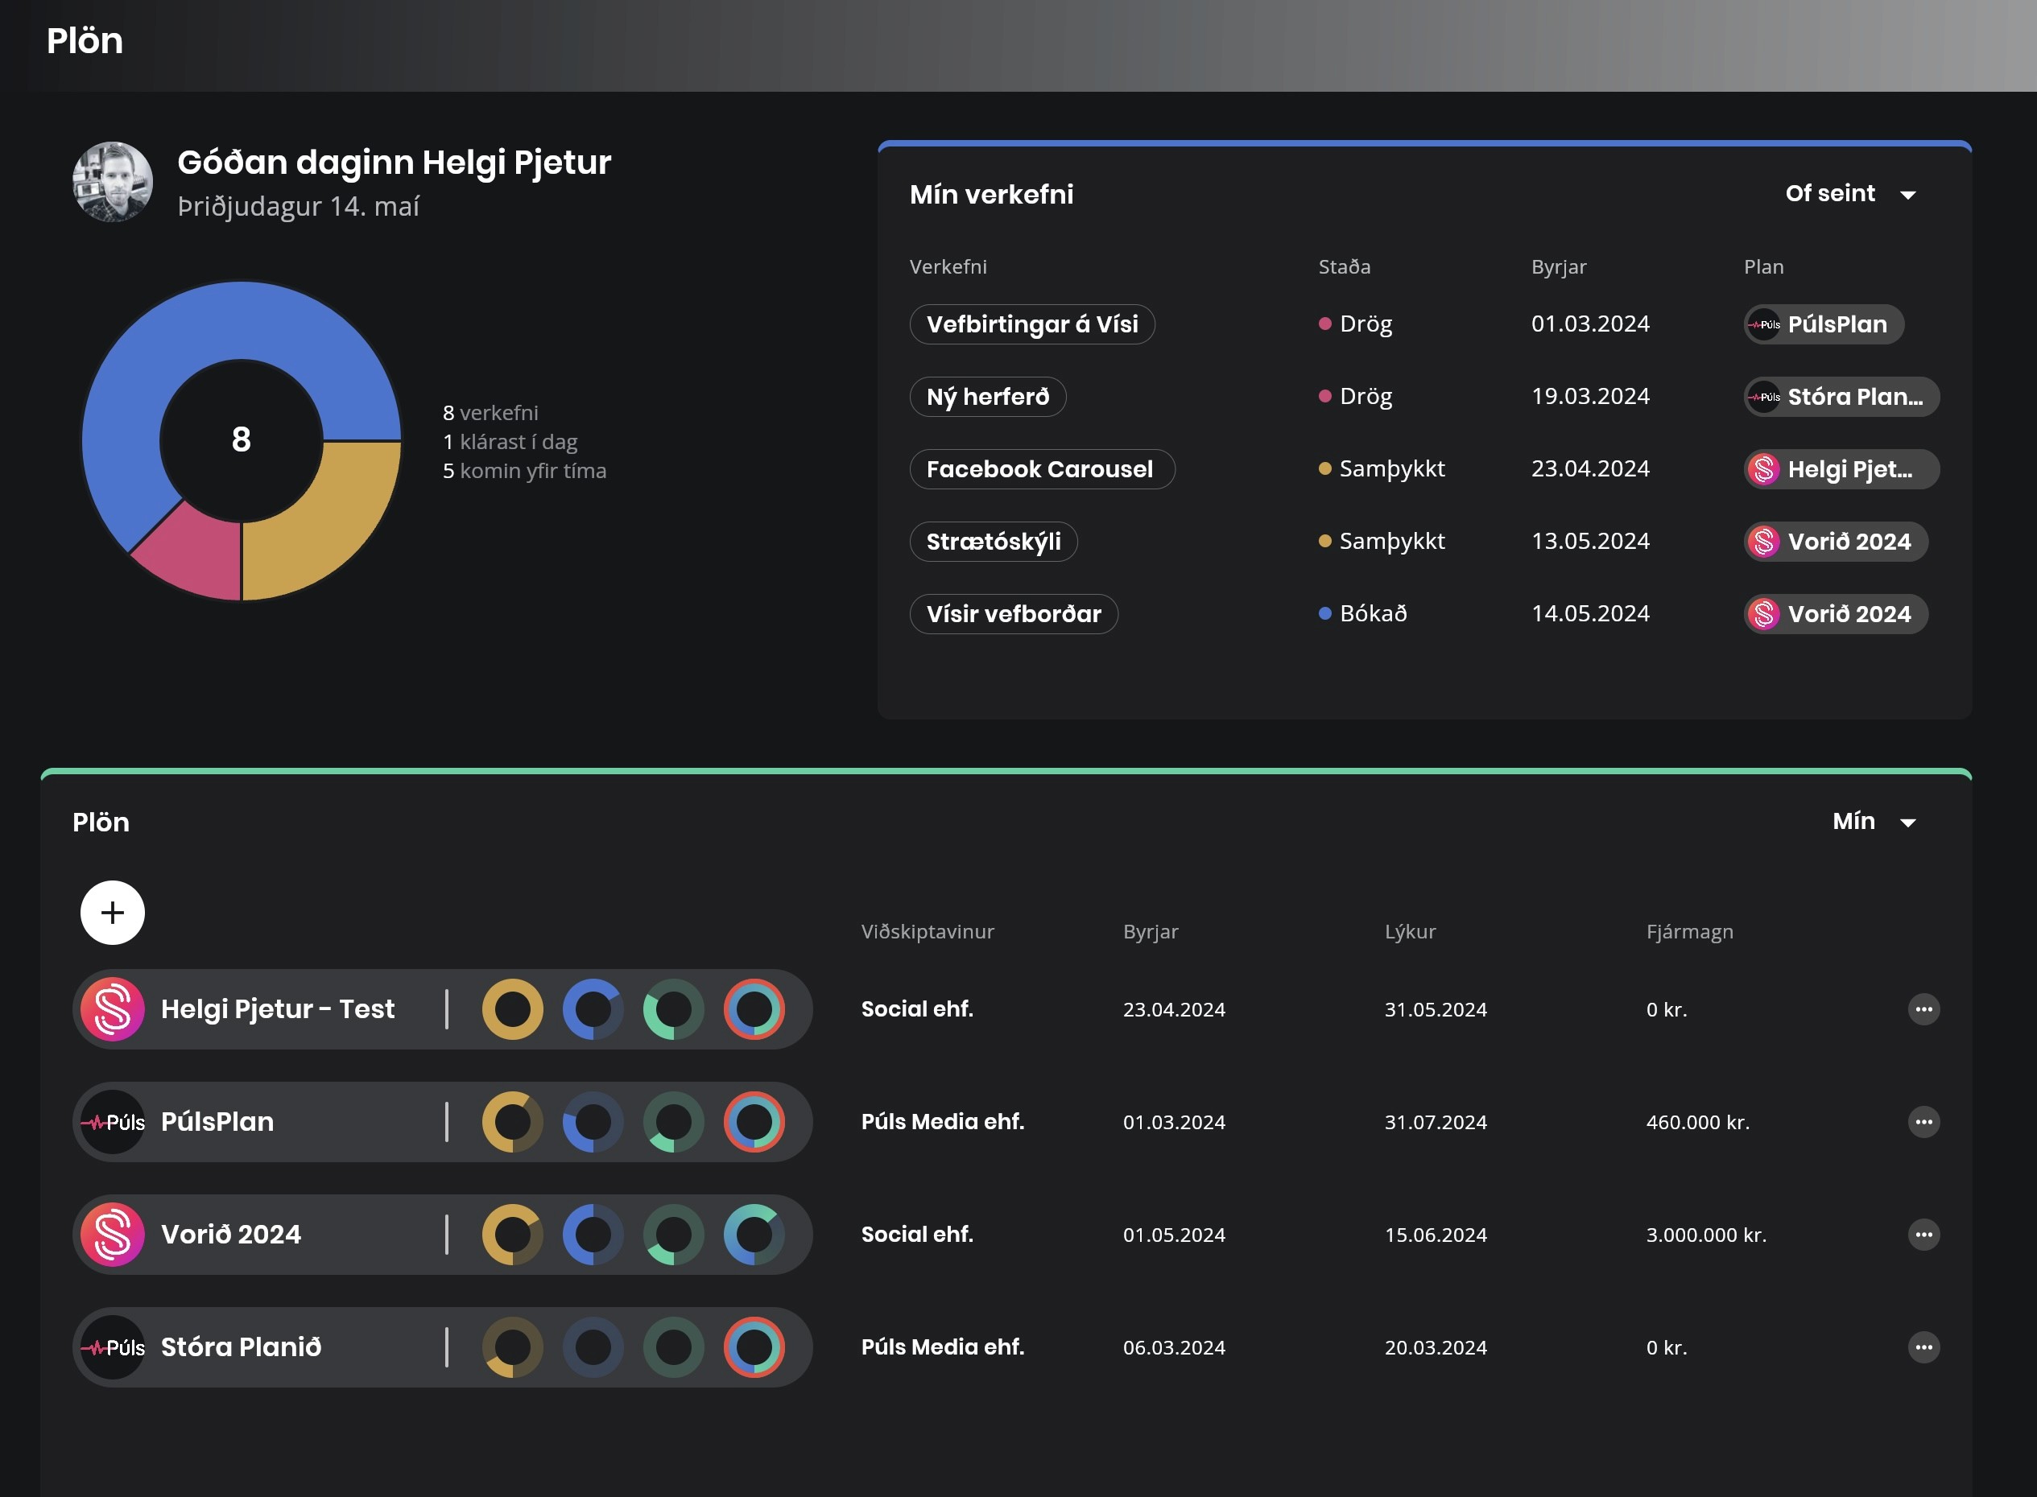Click the arrow beside Of seint

pos(1907,196)
